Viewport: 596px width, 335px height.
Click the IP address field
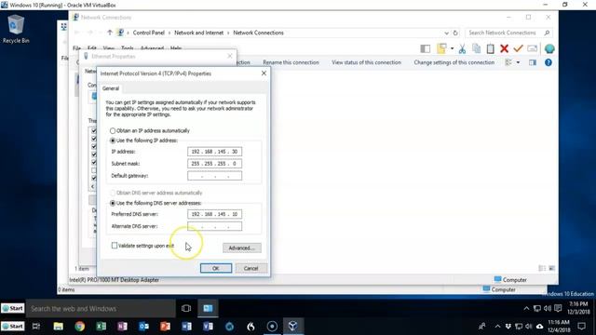[214, 152]
